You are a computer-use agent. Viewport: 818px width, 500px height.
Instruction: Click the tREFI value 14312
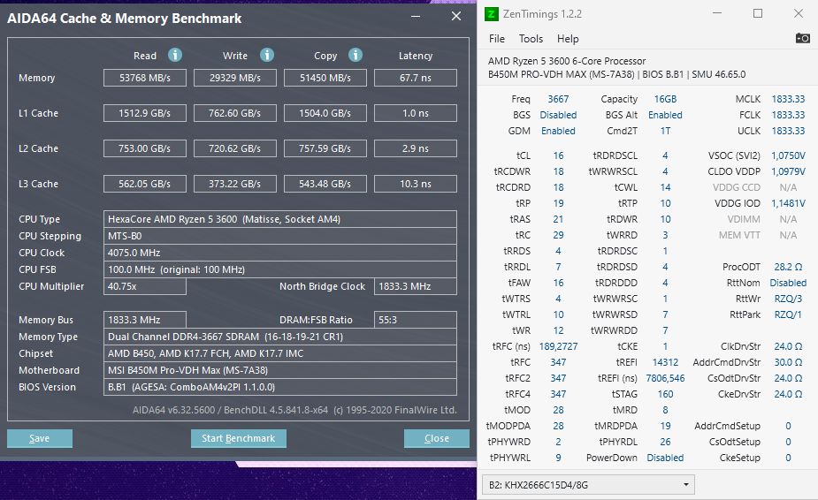(x=665, y=362)
